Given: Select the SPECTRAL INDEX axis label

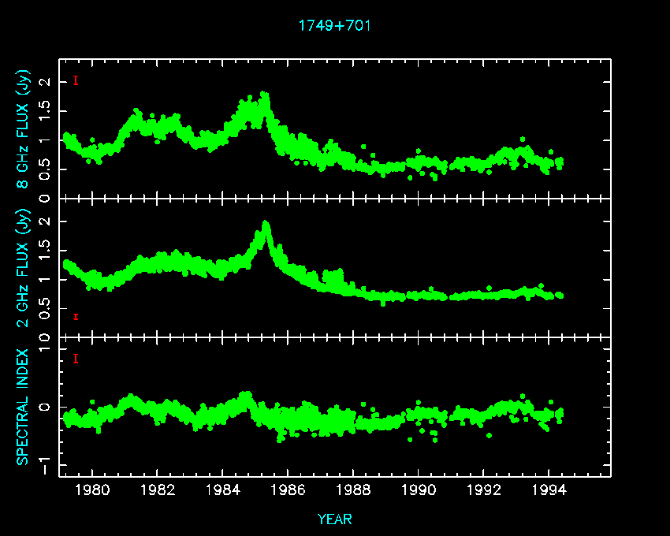Looking at the screenshot, I should point(24,406).
